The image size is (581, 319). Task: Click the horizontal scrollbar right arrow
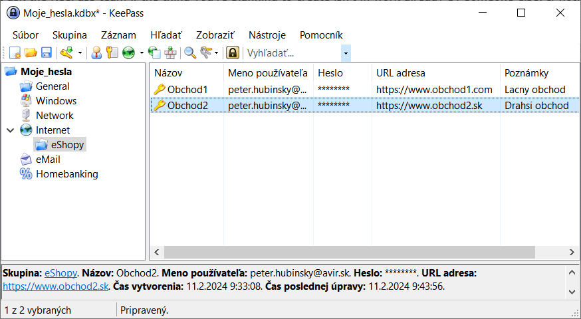573,252
